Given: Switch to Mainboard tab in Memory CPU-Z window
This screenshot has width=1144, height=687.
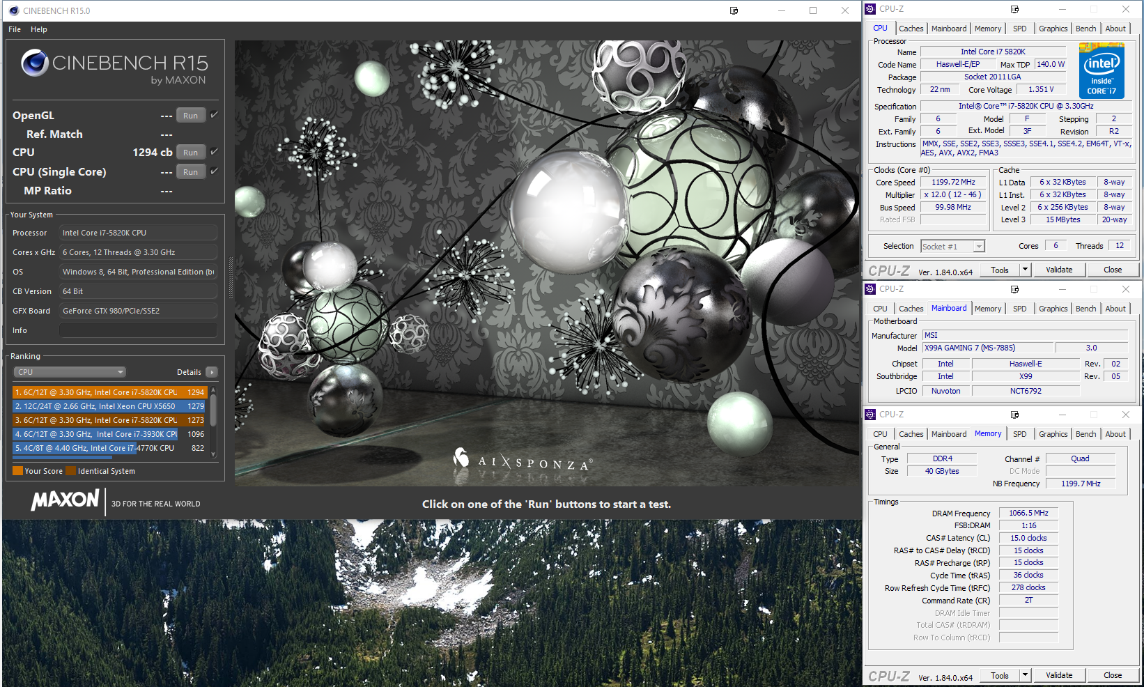Looking at the screenshot, I should 949,434.
